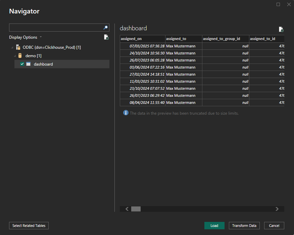Click the null cell in the 24/10/2024 row
294x235 pixels.
click(226, 53)
